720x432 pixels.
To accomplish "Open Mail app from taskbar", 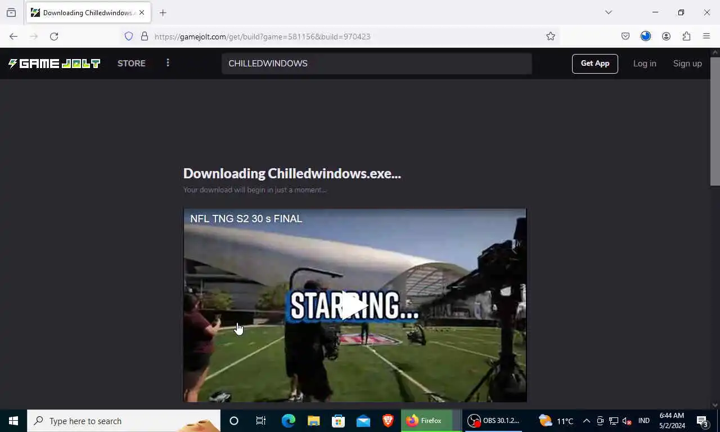I will click(363, 421).
